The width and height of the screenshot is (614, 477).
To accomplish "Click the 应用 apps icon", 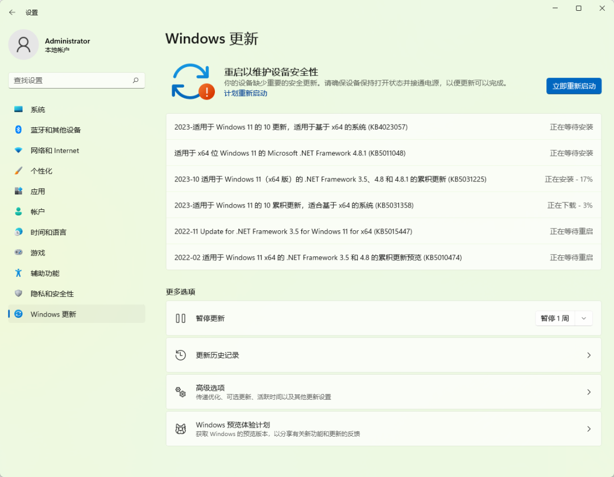I will [x=18, y=191].
